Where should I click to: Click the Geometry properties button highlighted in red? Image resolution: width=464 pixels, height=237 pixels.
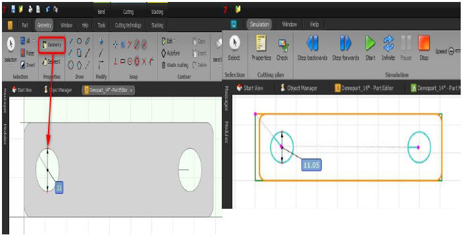tap(51, 45)
